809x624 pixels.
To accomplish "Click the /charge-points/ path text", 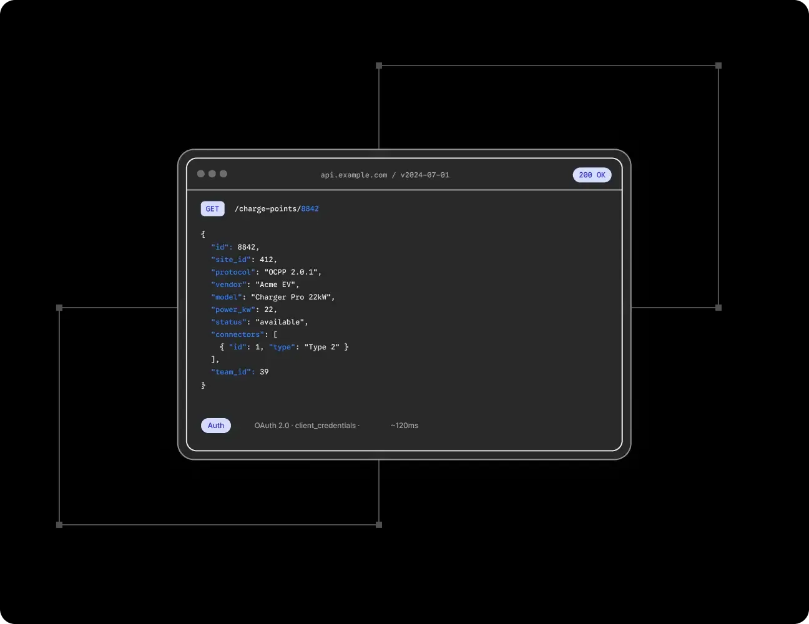I will [x=268, y=209].
